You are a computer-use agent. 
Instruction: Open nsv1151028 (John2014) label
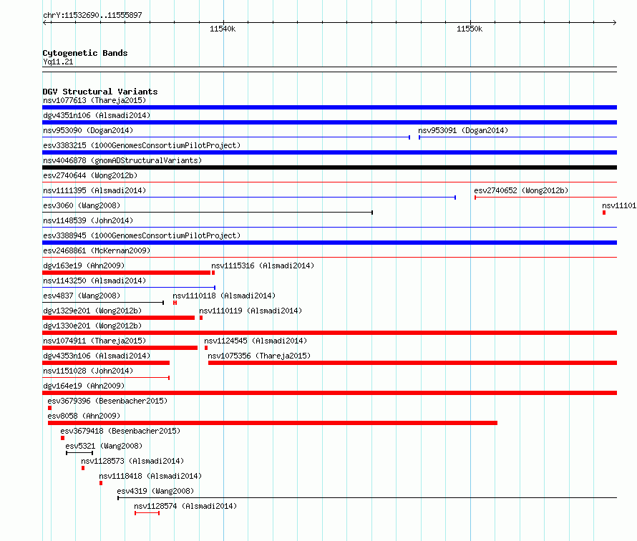point(88,371)
